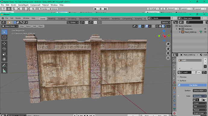Open the Diffuse BSDF surface selector
208x116 pixels.
(x=200, y=91)
